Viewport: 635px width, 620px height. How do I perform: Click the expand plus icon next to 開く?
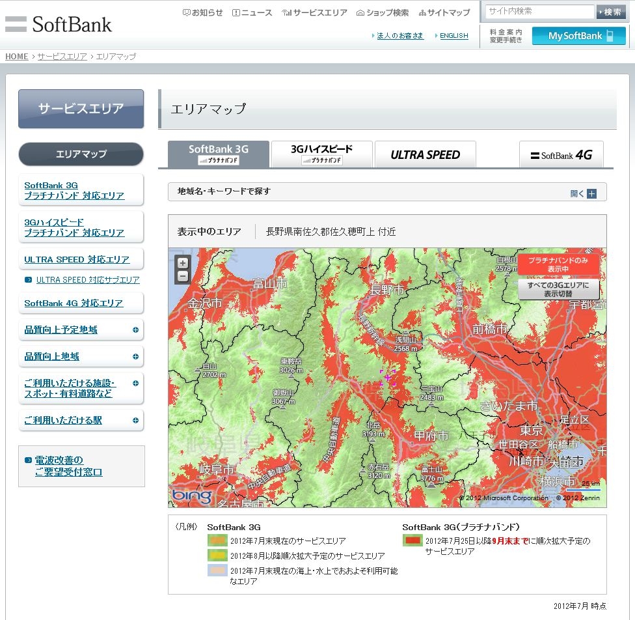point(591,194)
